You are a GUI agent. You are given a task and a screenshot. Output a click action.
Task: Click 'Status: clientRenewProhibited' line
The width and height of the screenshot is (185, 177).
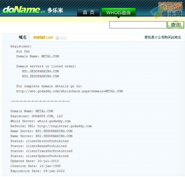pyautogui.click(x=38, y=146)
